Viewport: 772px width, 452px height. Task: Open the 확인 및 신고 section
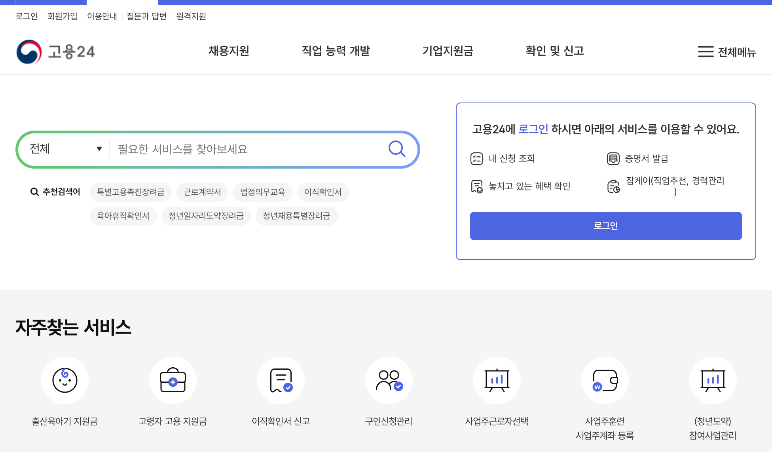click(555, 51)
